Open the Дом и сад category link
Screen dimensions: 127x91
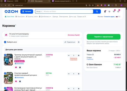pyautogui.click(x=72, y=17)
